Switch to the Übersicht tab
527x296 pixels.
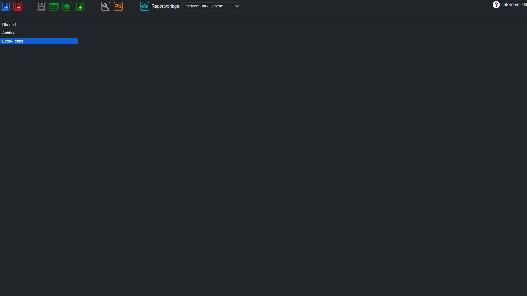pyautogui.click(x=39, y=25)
